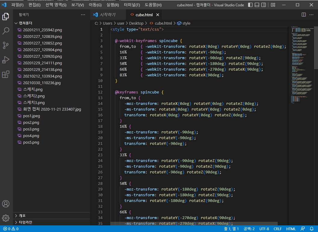Click Users in the breadcrumb path
Image resolution: width=318 pixels, height=232 pixels.
point(107,23)
